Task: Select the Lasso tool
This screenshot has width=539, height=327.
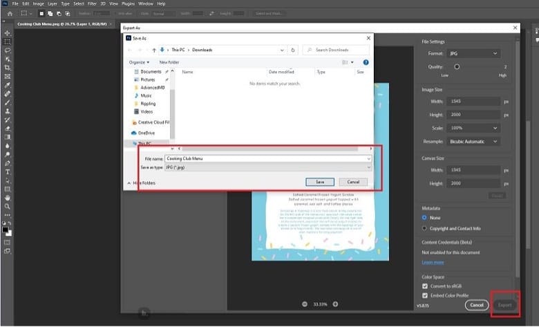Action: point(8,50)
